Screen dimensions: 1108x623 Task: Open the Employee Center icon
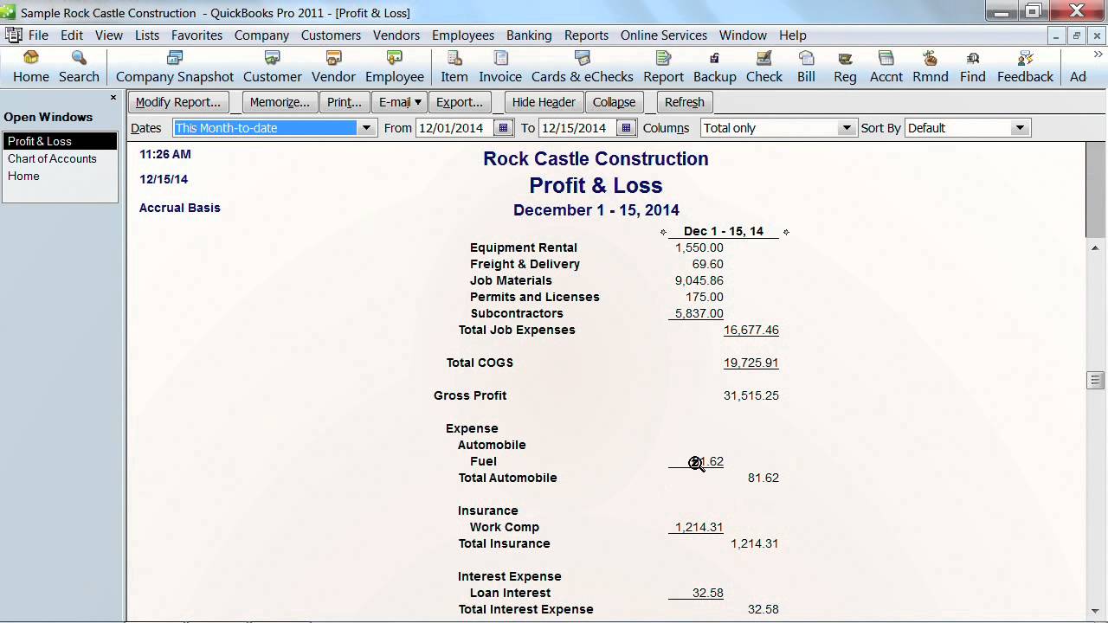pos(395,67)
